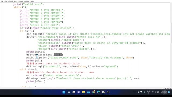Screen dimensions: 172x97
Task: Click the comment insert data to student table
Action: pyautogui.click(x=53, y=64)
